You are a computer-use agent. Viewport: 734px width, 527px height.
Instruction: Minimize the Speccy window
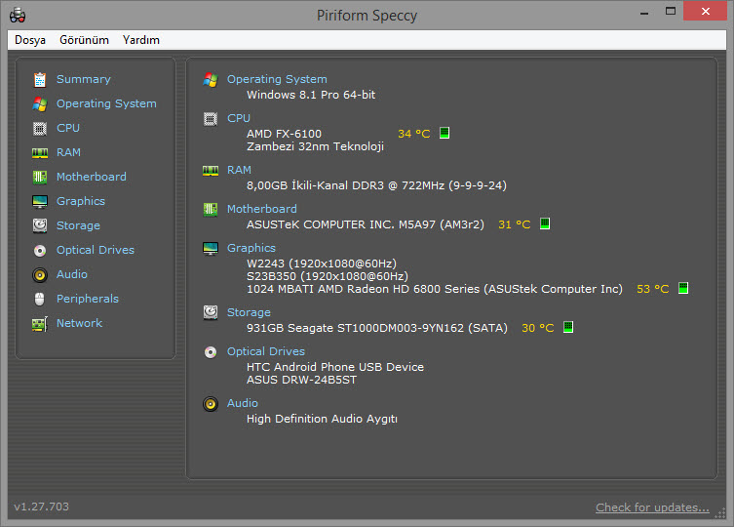(644, 12)
